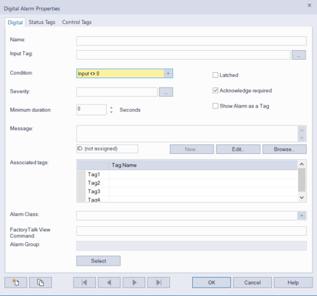Open Input Tag browse ellipsis button
The image size is (317, 296).
pos(299,55)
